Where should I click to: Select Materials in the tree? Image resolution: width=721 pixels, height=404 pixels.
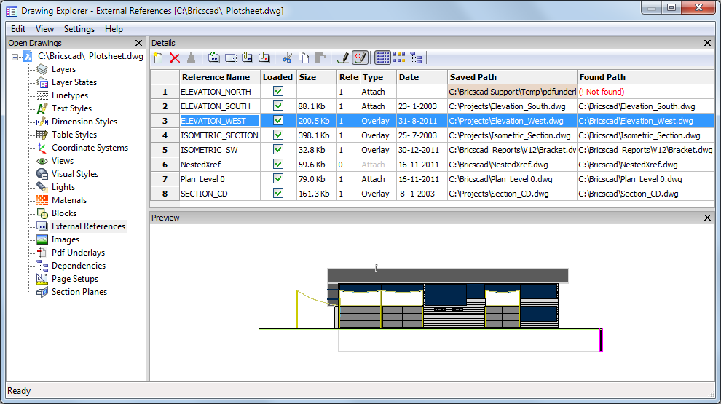[x=69, y=200]
